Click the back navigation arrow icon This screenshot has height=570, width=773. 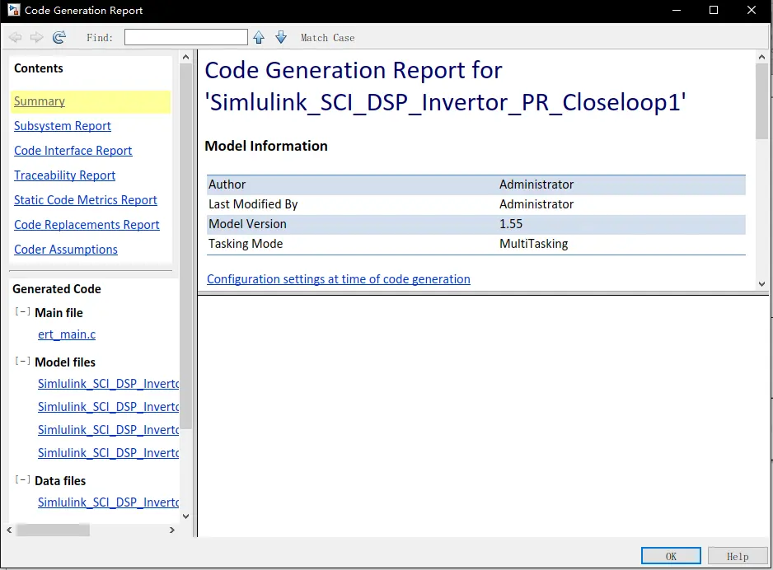16,37
